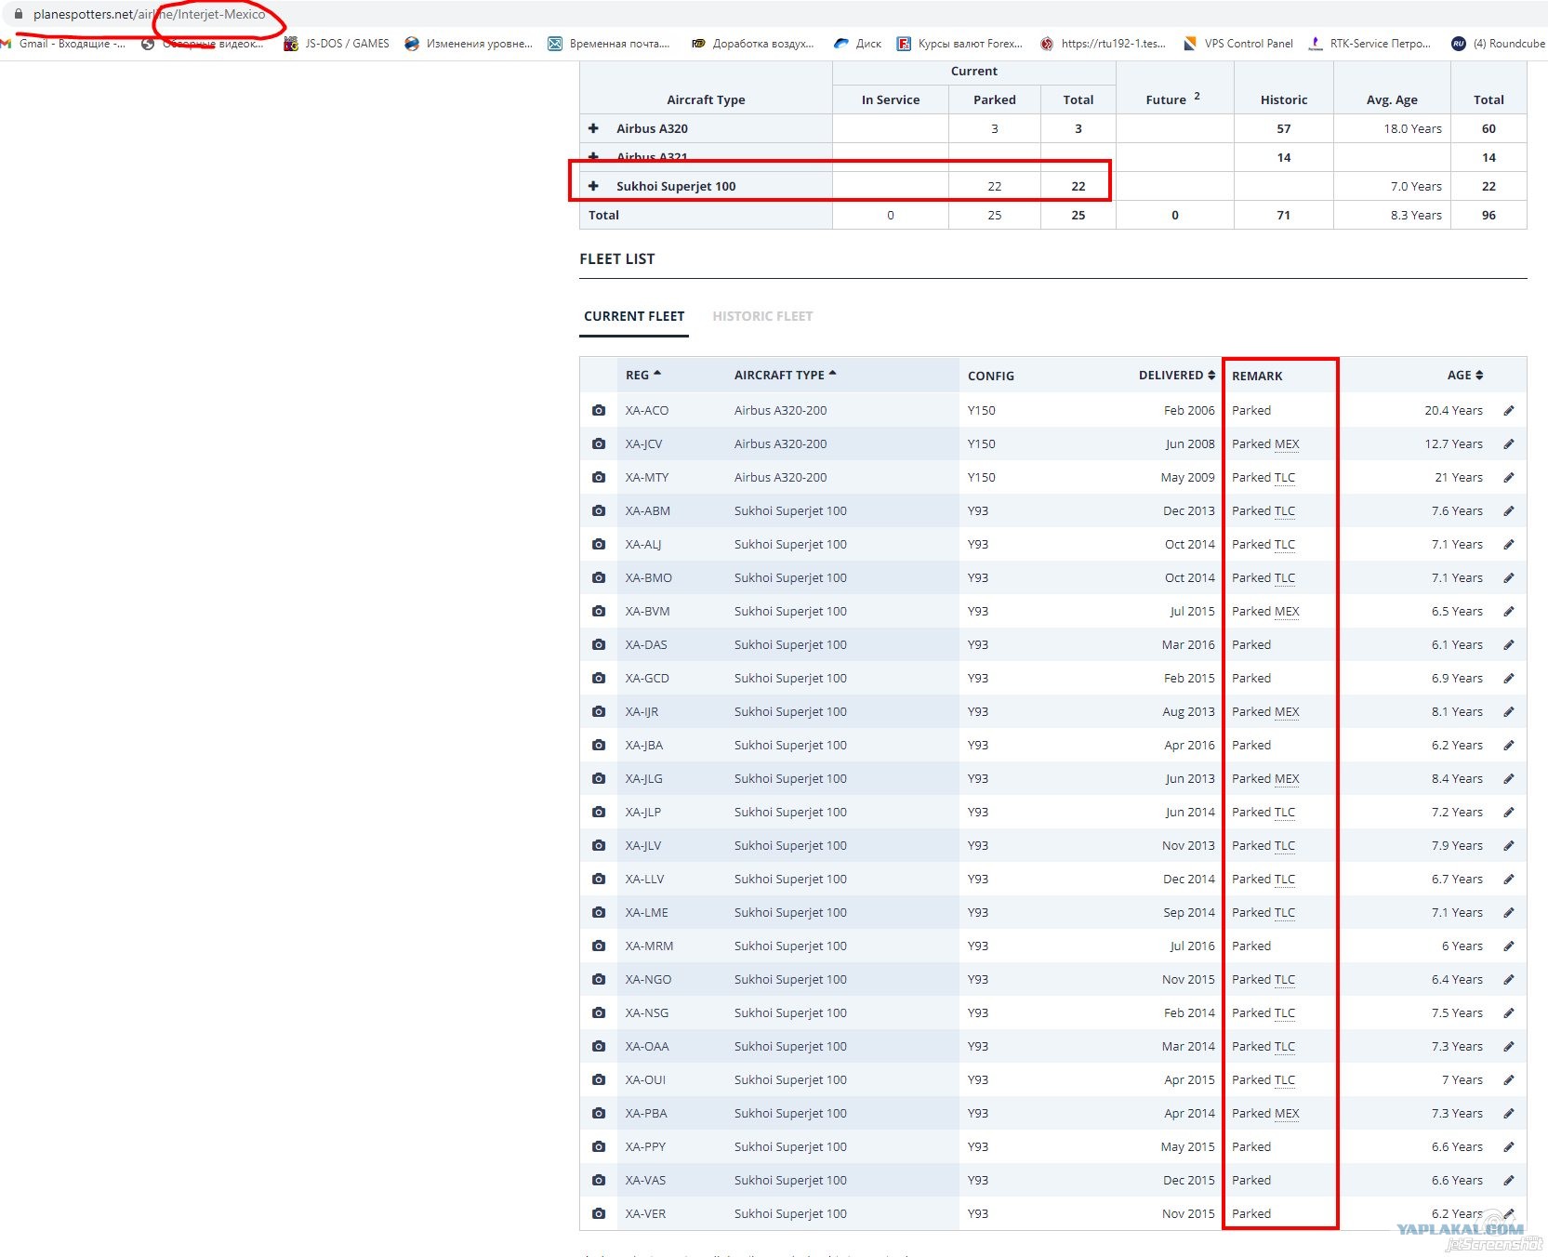Viewport: 1548px width, 1257px height.
Task: Open photo camera icon for XA-ACO
Action: coord(599,410)
